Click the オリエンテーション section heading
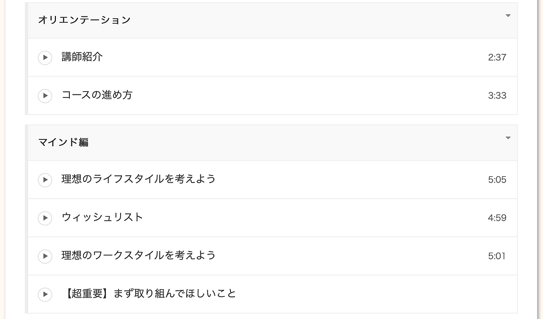543x319 pixels. tap(84, 20)
